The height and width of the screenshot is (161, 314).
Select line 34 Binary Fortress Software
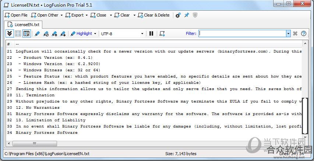[x=154, y=133]
